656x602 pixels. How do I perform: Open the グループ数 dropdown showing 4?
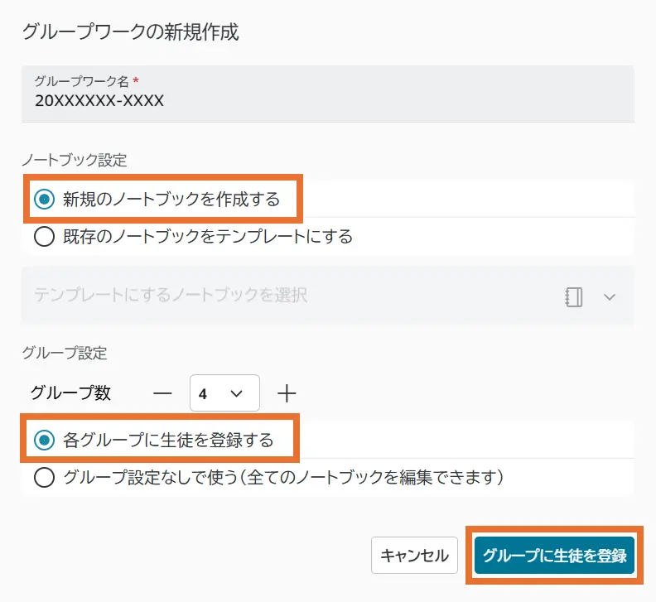[x=224, y=393]
